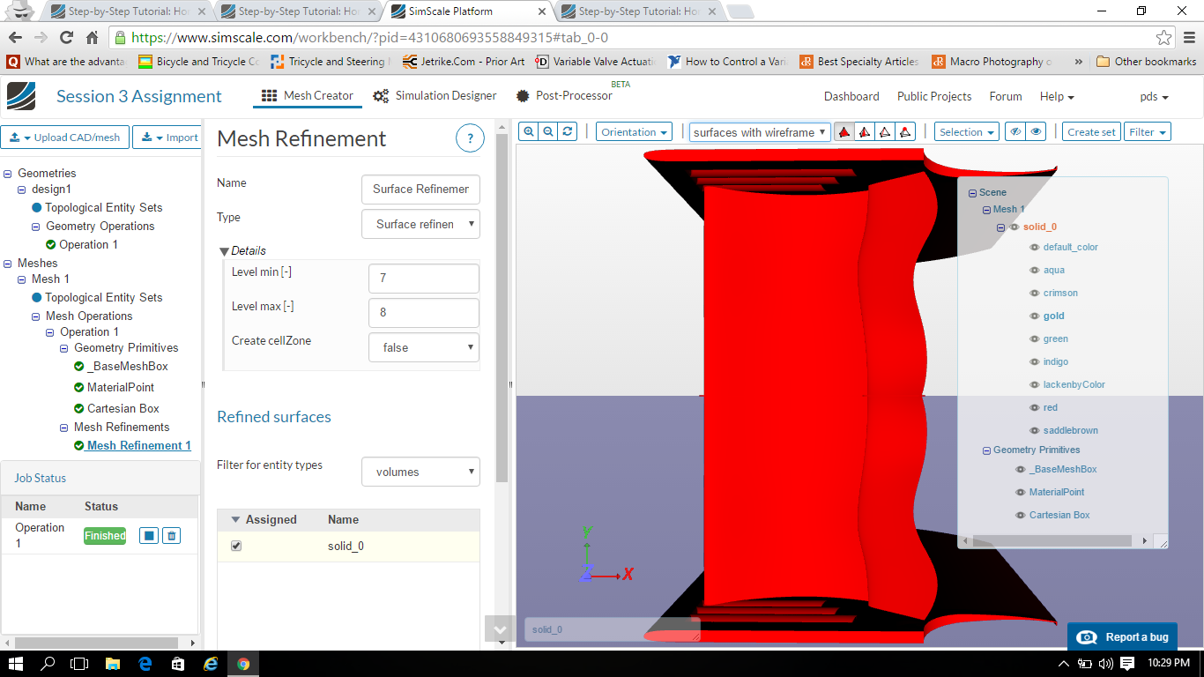This screenshot has width=1204, height=677.
Task: Zoom in on the 3D viewer
Action: pyautogui.click(x=529, y=132)
